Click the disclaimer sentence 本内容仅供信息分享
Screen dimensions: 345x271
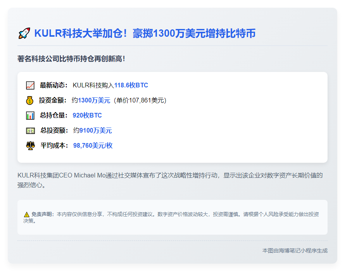[79, 215]
